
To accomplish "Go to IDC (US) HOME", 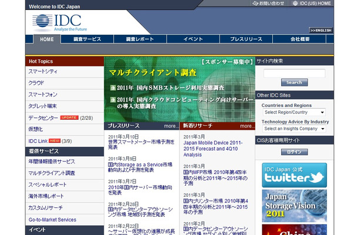I will (312, 3).
